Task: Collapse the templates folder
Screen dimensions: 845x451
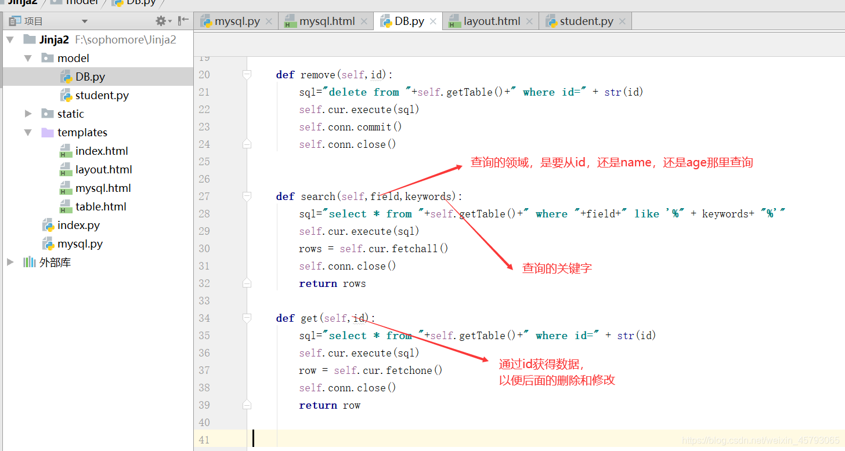Action: (x=28, y=132)
